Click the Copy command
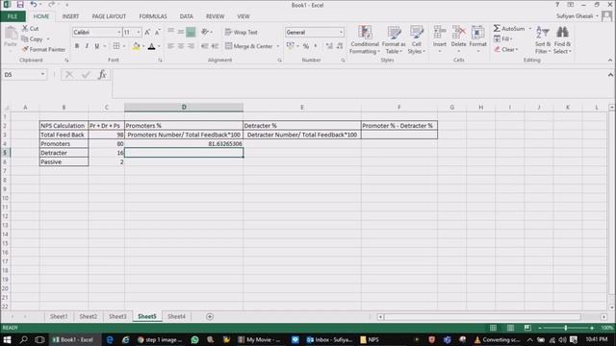The width and height of the screenshot is (616, 346). [32, 39]
